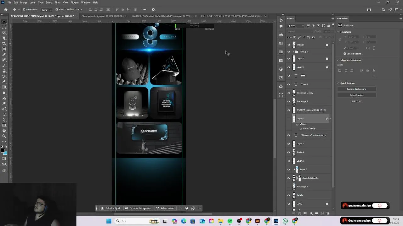The image size is (403, 226).
Task: Select the Crop tool
Action: click(x=4, y=44)
